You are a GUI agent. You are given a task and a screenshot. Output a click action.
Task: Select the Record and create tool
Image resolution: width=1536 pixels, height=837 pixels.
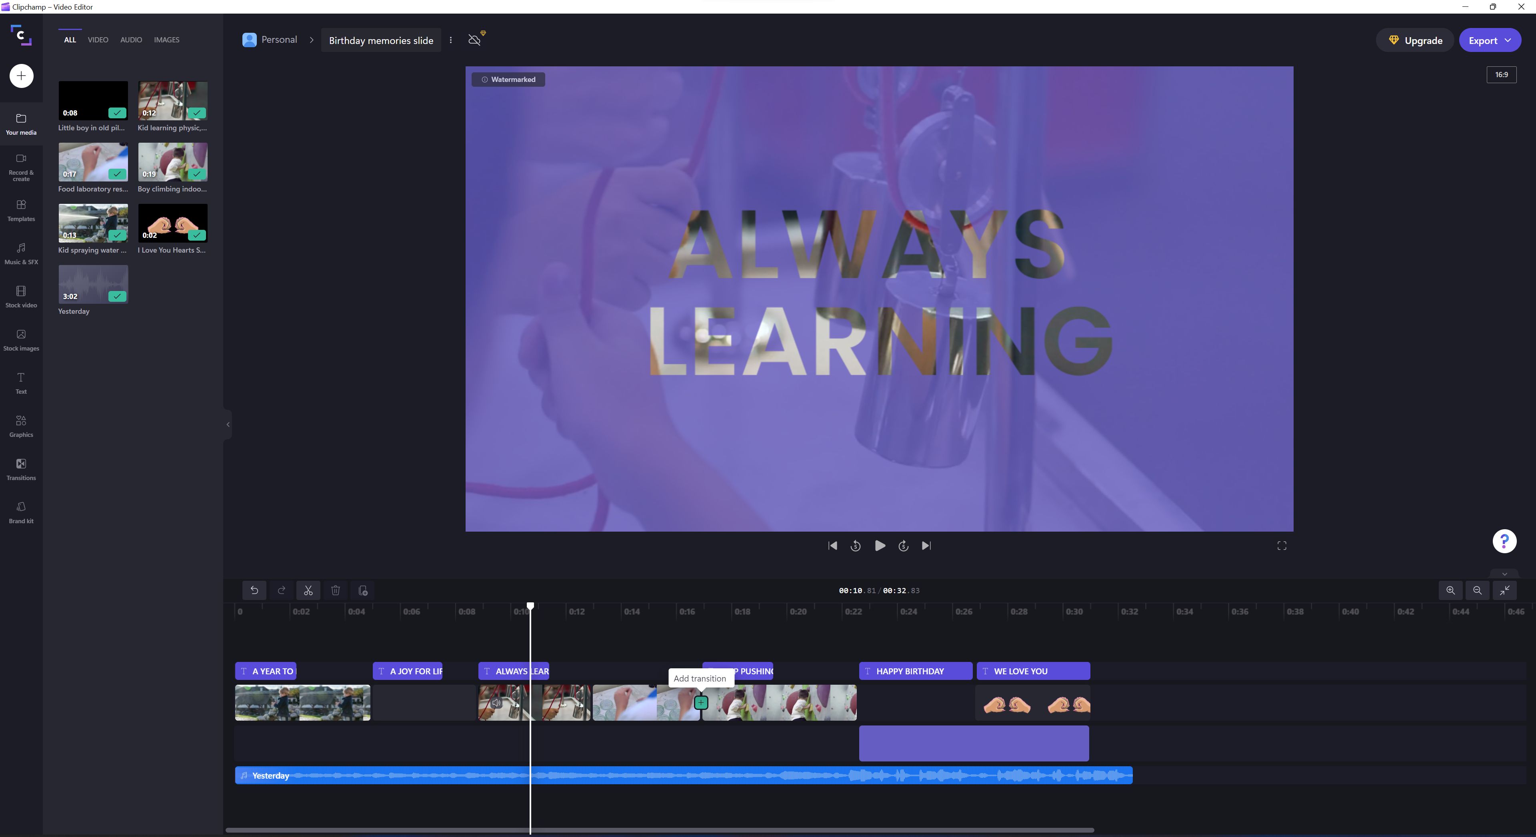21,167
